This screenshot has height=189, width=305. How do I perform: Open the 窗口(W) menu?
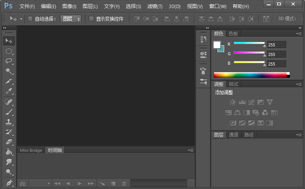click(x=218, y=7)
